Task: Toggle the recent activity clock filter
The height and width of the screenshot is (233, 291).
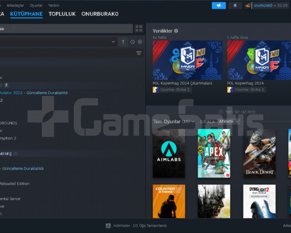Action: [x=132, y=42]
